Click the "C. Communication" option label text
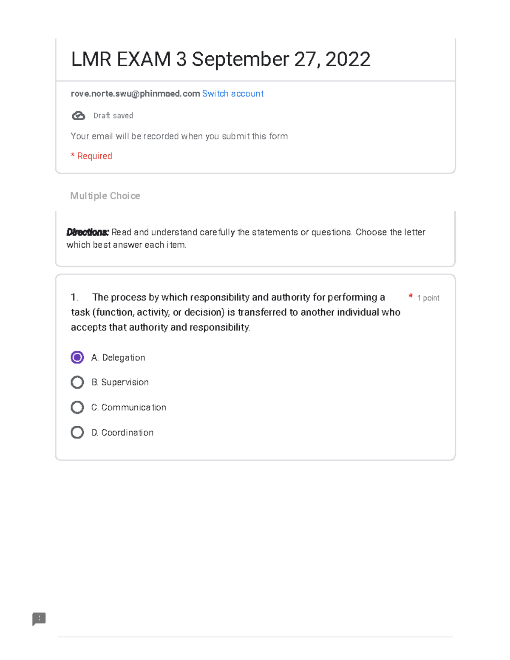This screenshot has height=660, width=510. [129, 408]
